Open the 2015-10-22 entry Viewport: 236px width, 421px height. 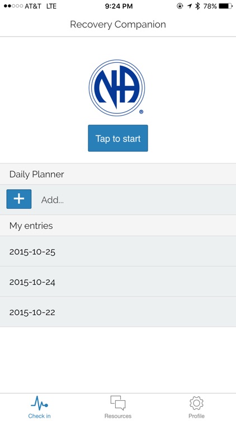pyautogui.click(x=118, y=312)
